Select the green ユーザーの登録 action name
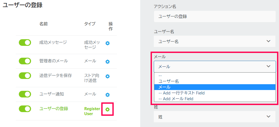This screenshot has height=127, width=279. coord(54,109)
